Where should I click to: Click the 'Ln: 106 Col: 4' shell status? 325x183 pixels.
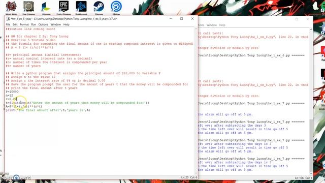pyautogui.click(x=303, y=178)
